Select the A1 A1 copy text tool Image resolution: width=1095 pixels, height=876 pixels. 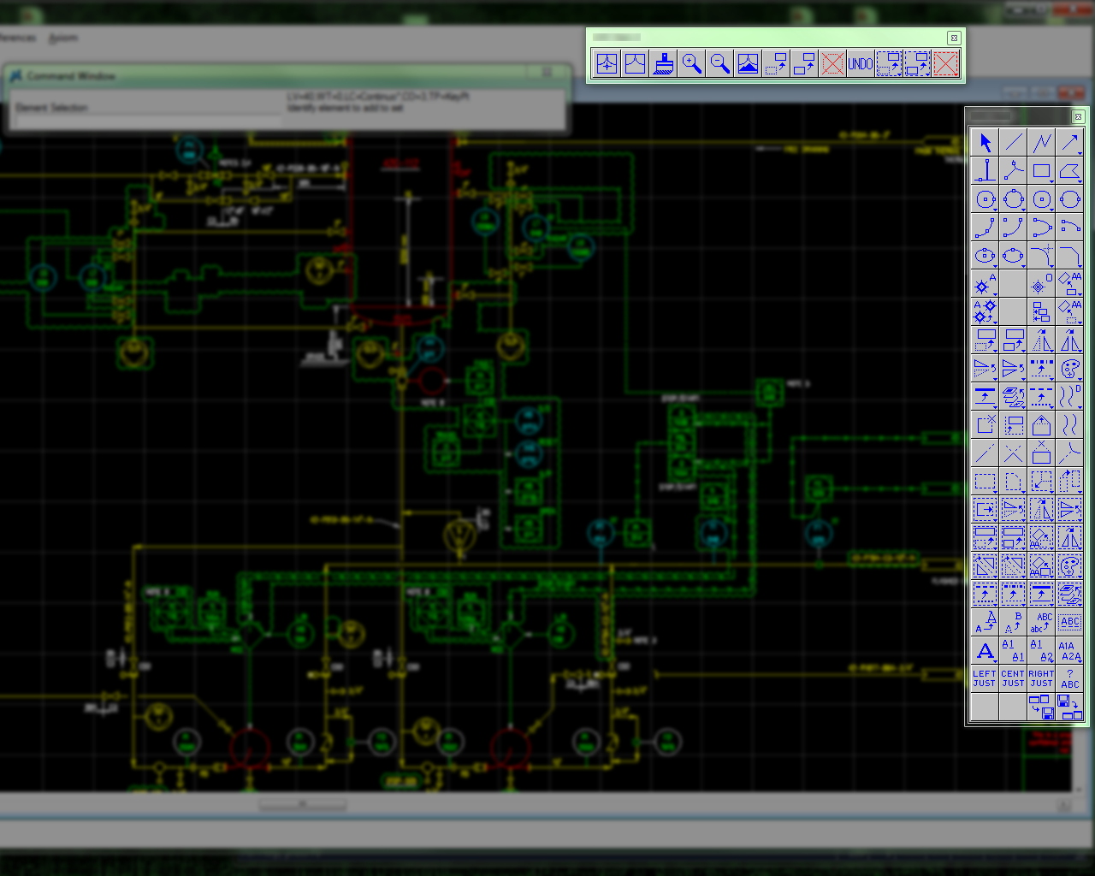1014,650
